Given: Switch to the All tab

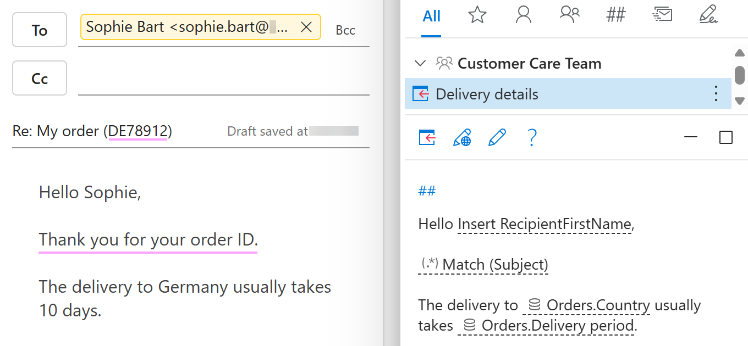Looking at the screenshot, I should (431, 16).
